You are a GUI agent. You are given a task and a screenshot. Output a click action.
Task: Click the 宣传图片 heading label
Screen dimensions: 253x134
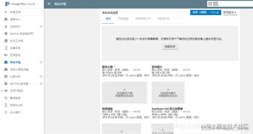pyautogui.click(x=157, y=67)
